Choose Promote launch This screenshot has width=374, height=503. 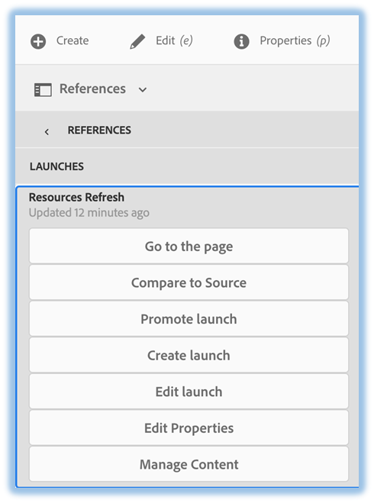(x=189, y=319)
